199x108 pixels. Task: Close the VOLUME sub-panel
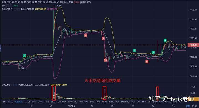pyautogui.click(x=16, y=85)
